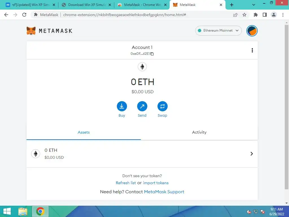This screenshot has height=217, width=289.
Task: Click the $0.00 USD balance text
Action: coord(143,92)
